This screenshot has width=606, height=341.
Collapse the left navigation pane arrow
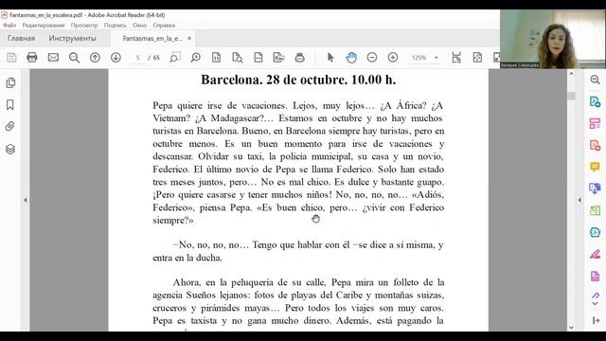point(26,200)
